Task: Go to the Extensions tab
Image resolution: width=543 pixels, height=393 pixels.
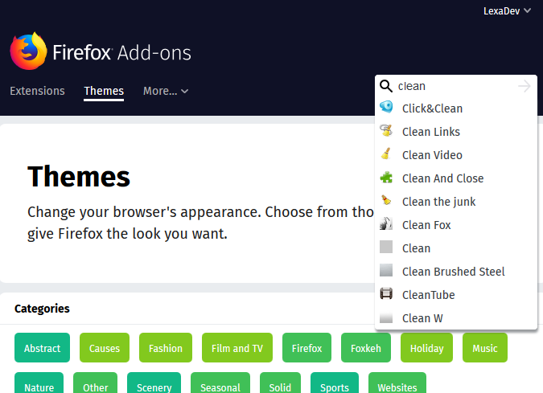Action: pyautogui.click(x=37, y=91)
